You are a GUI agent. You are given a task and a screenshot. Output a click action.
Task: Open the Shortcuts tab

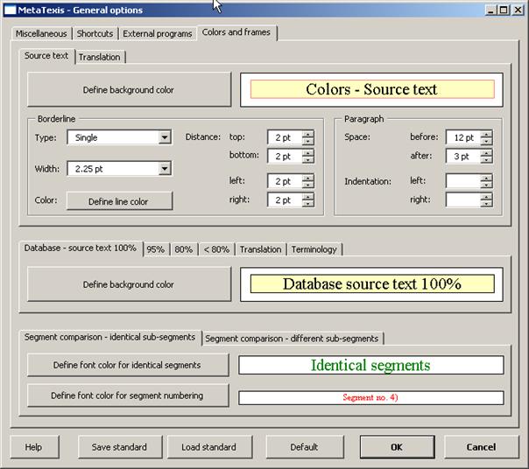point(95,34)
